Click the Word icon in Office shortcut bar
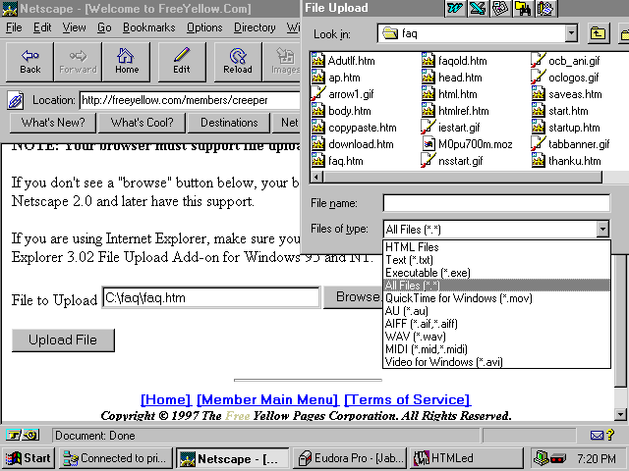Screen dimensions: 629x471 click(455, 9)
